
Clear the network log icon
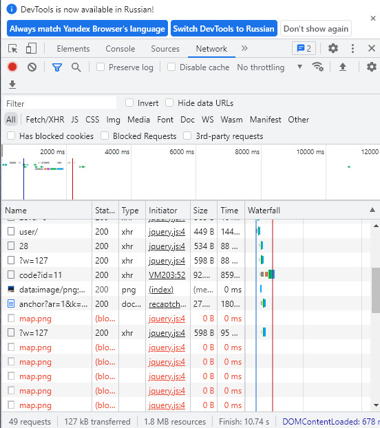pos(32,67)
